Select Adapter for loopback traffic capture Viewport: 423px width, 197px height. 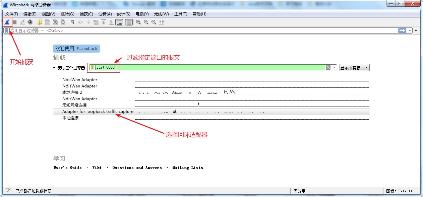211,111
